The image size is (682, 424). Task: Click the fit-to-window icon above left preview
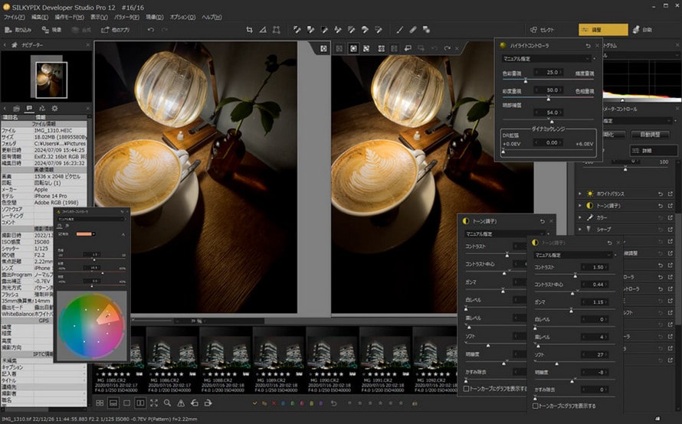click(x=323, y=49)
